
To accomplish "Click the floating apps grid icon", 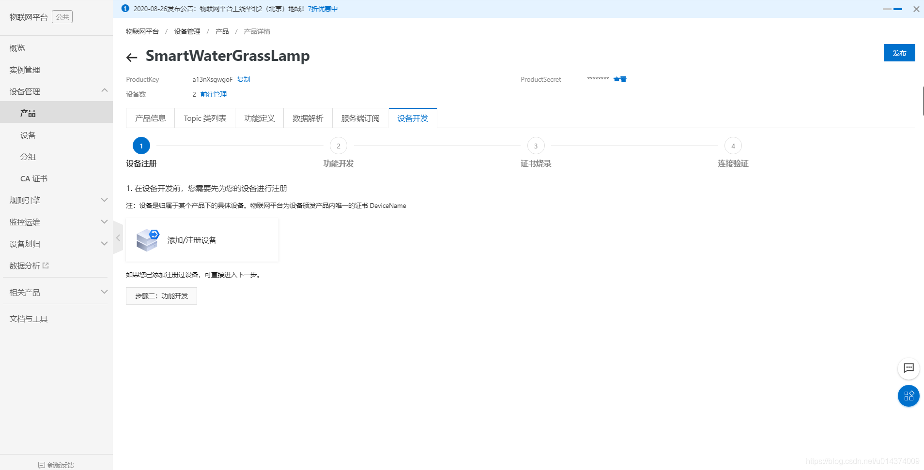I will pyautogui.click(x=909, y=396).
